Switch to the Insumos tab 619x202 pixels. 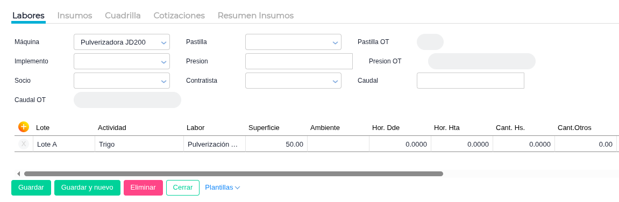(x=75, y=16)
